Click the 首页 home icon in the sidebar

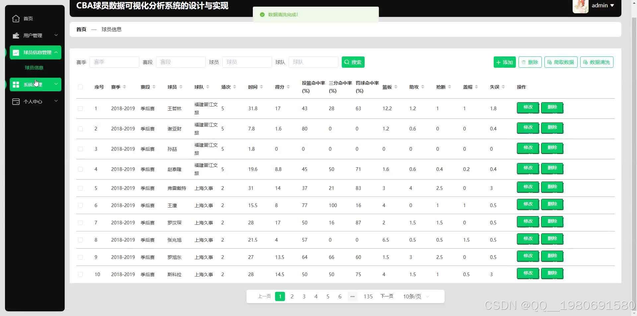[16, 19]
